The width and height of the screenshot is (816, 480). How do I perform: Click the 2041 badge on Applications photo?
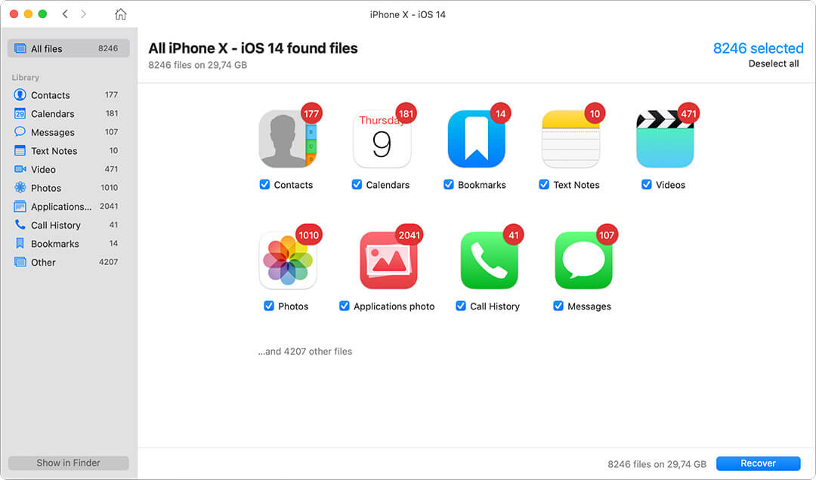pos(409,235)
